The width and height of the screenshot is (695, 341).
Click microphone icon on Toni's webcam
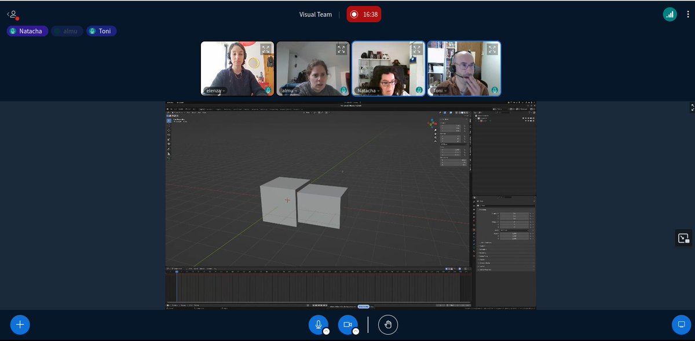pyautogui.click(x=495, y=91)
